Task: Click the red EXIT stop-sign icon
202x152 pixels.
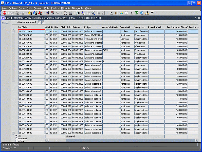Action: point(5,13)
